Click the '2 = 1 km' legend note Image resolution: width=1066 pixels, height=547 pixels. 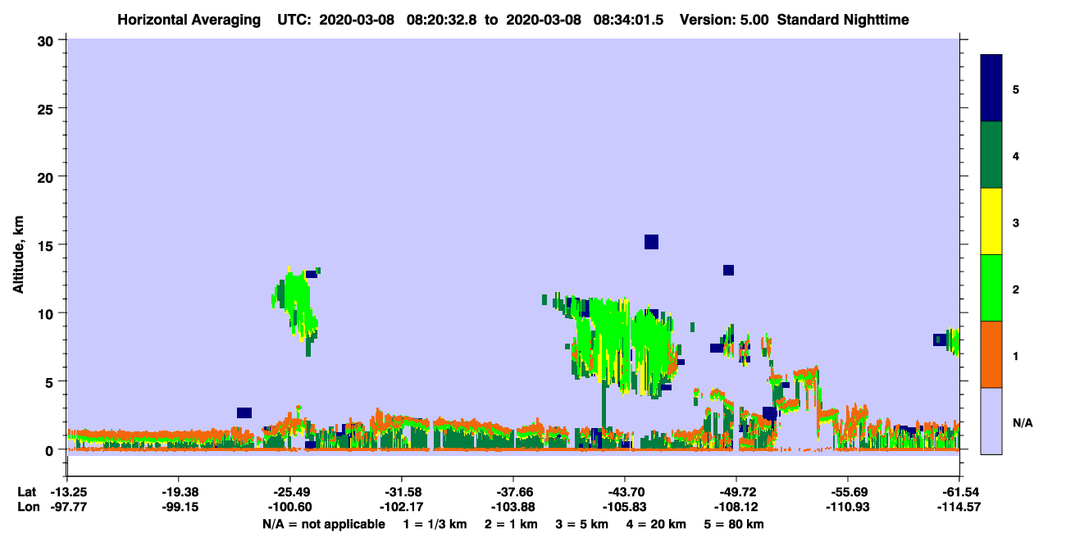[x=510, y=524]
